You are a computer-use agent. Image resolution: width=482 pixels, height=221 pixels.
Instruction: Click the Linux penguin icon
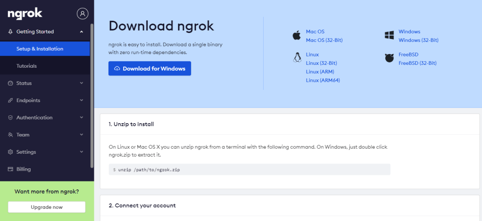coord(297,58)
